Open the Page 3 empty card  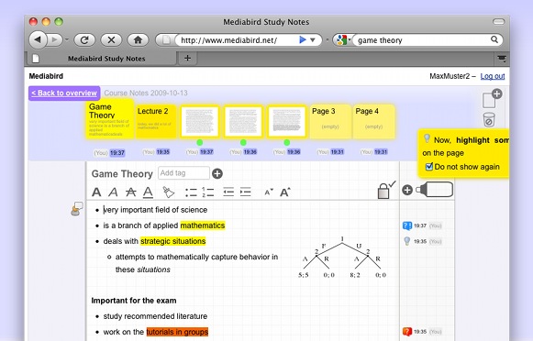click(330, 122)
